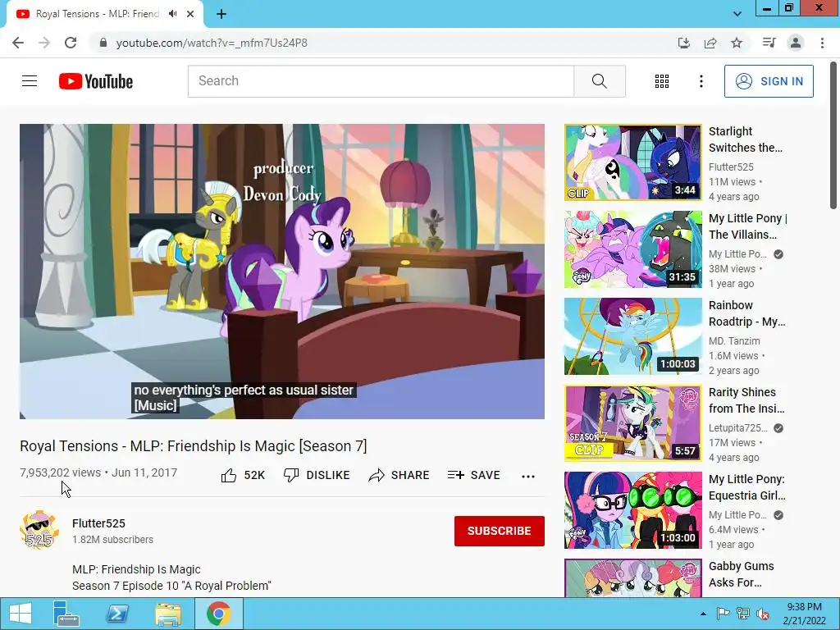Open the clock showing 9:38 PM
The width and height of the screenshot is (840, 630).
coord(804,614)
